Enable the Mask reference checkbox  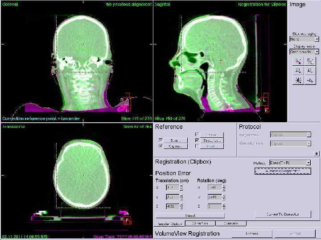[x=197, y=146]
